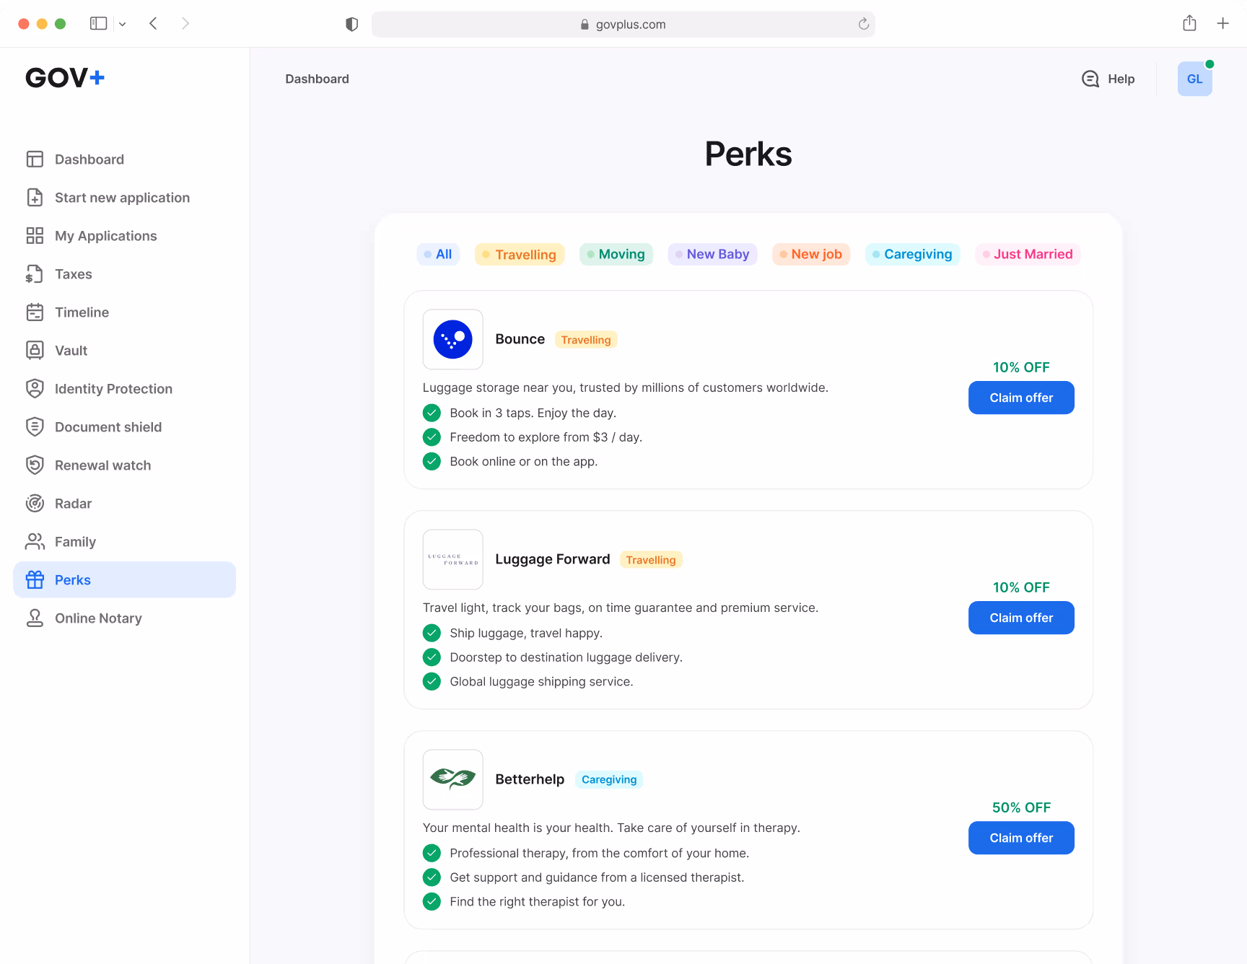Reload the page with refresh icon
Image resolution: width=1247 pixels, height=964 pixels.
point(863,25)
